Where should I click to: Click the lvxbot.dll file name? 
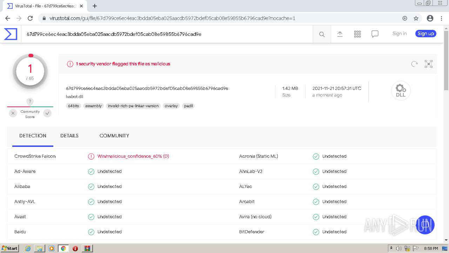click(74, 97)
